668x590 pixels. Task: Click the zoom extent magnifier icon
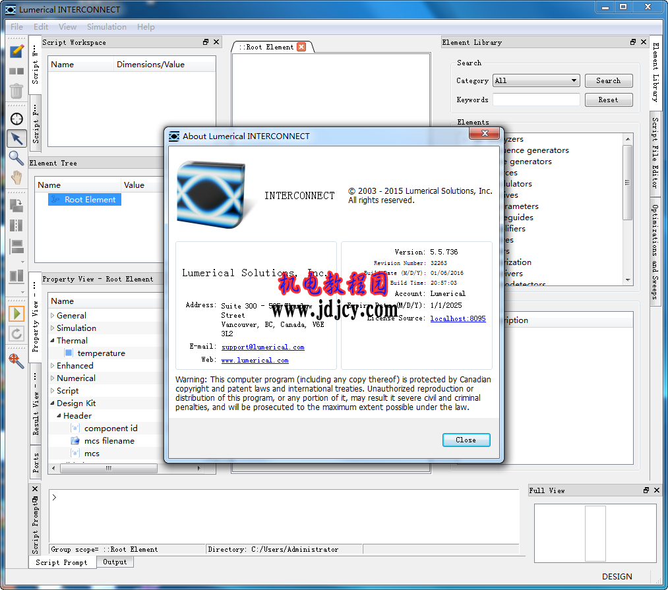pyautogui.click(x=16, y=361)
